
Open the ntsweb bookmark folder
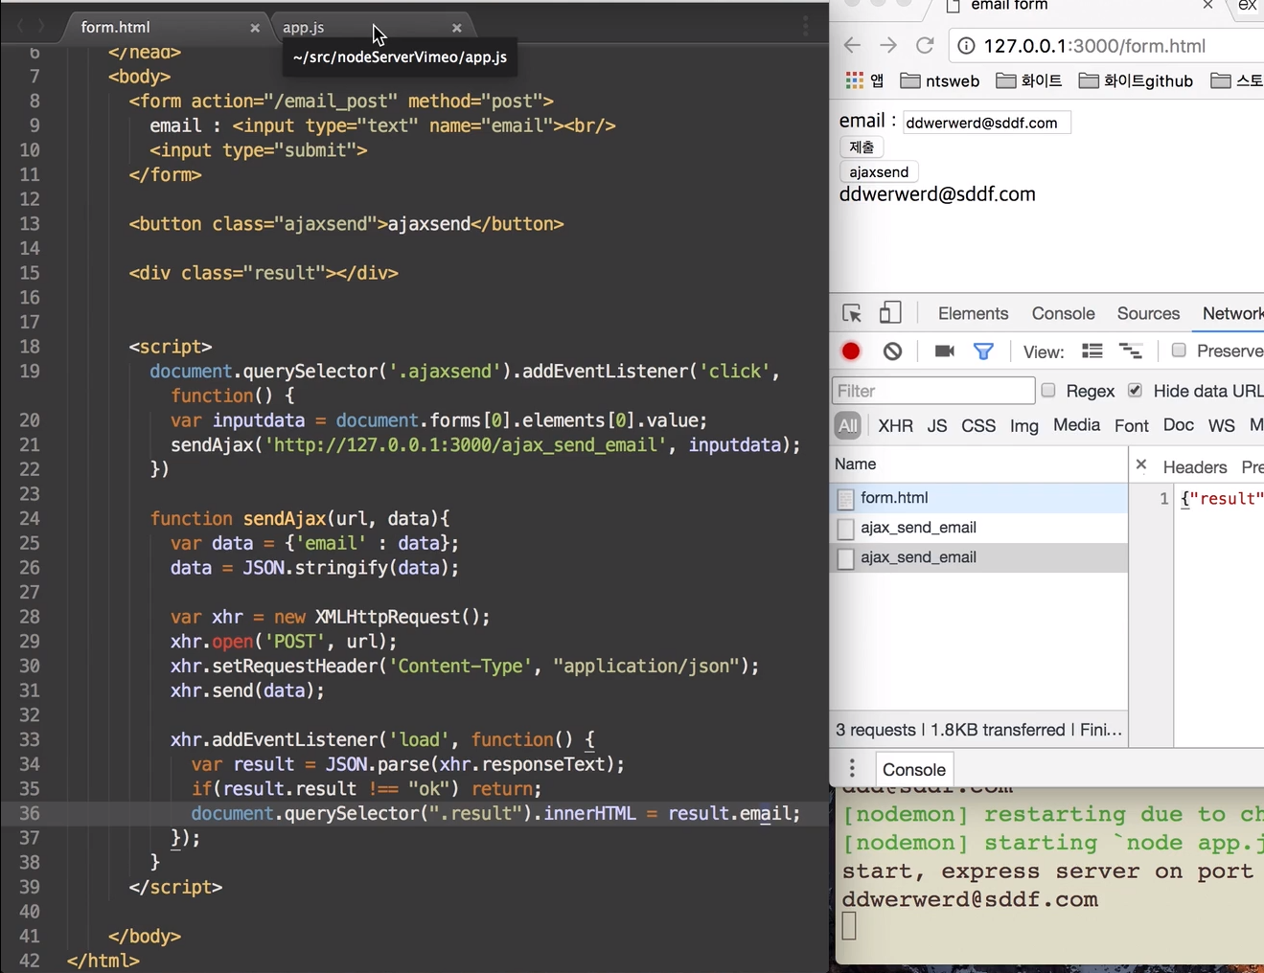940,80
